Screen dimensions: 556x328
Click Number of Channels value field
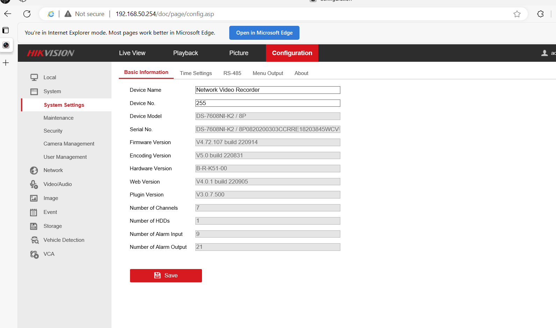pyautogui.click(x=268, y=208)
